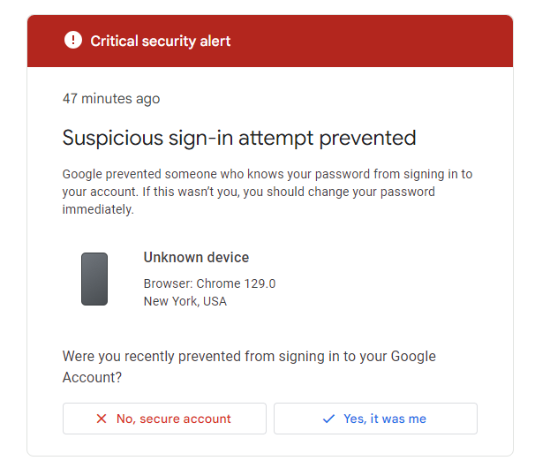
Task: Select the Browser: Chrome 129.0 text
Action: (x=209, y=283)
